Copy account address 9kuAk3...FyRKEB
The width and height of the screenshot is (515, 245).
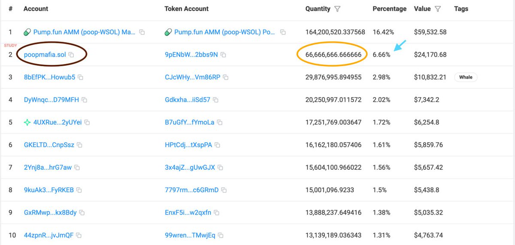[x=79, y=190]
